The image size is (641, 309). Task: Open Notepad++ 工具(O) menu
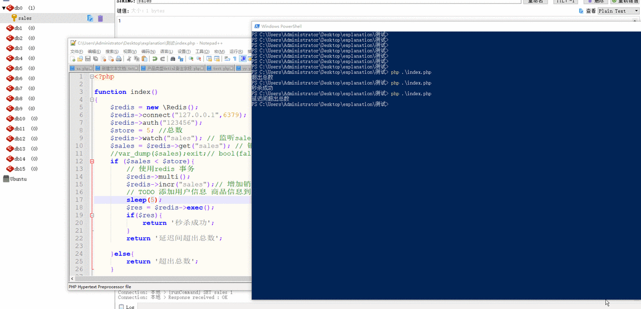[202, 52]
